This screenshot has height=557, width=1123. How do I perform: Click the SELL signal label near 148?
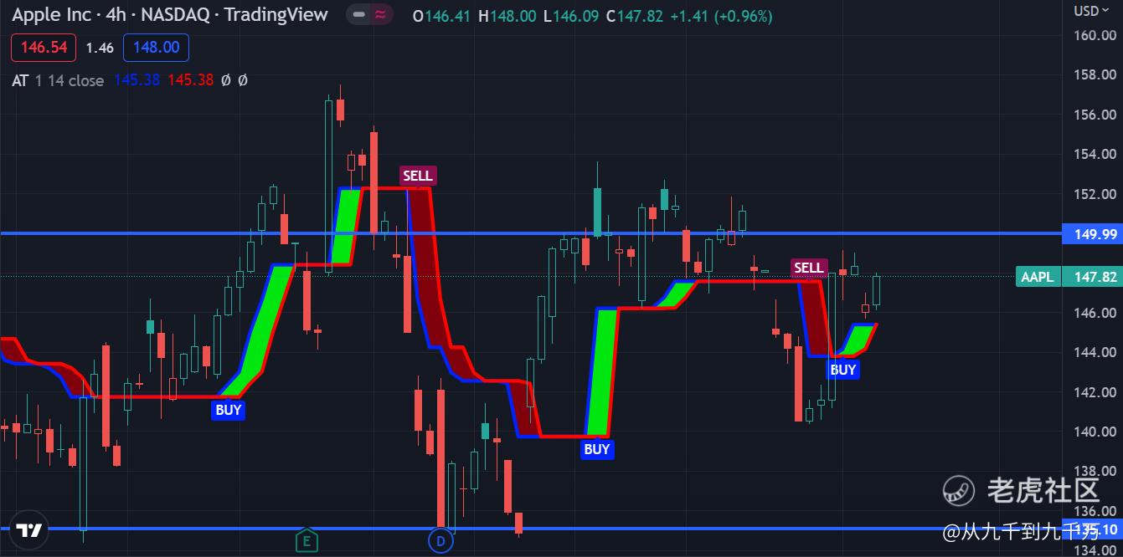coord(809,268)
